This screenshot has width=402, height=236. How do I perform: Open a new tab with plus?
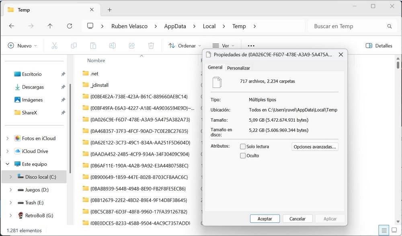point(109,10)
